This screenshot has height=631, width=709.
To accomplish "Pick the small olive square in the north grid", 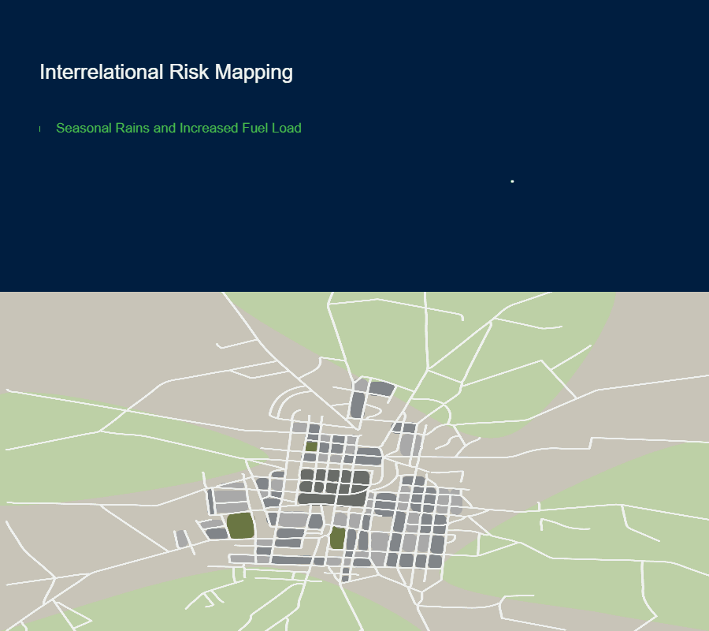I will click(311, 446).
